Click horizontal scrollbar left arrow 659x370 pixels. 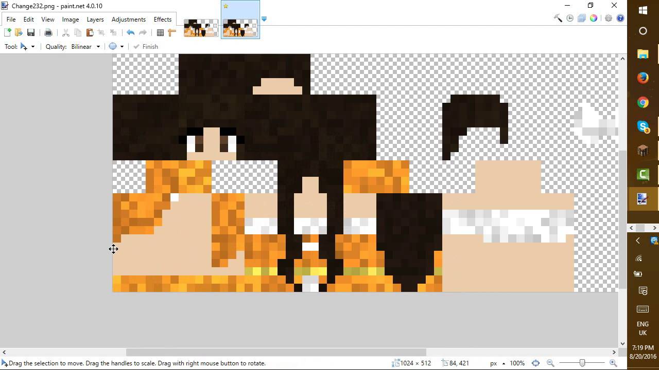pyautogui.click(x=4, y=352)
